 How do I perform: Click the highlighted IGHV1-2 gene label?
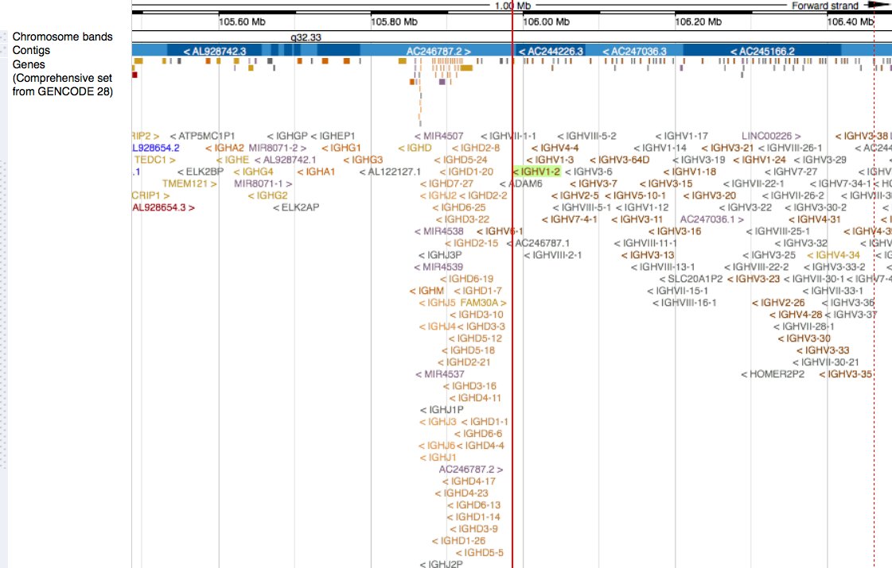[x=536, y=172]
